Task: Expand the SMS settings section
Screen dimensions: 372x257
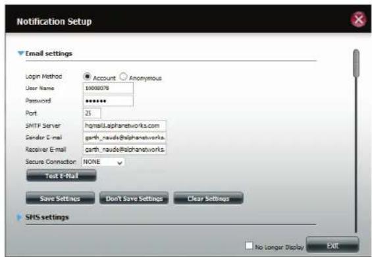Action: click(19, 217)
